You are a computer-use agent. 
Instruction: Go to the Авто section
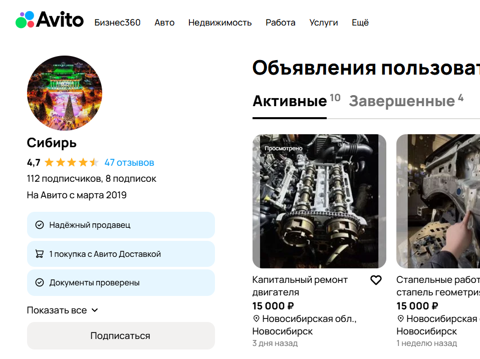tap(164, 23)
